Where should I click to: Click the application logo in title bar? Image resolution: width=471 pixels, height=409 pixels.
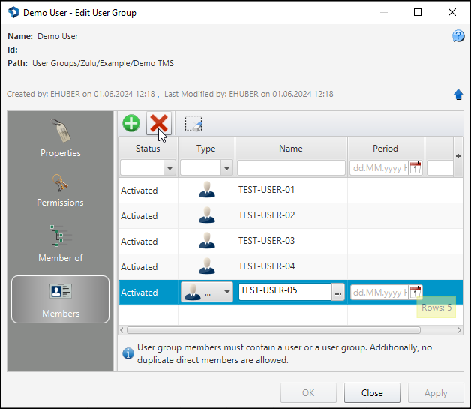click(13, 12)
